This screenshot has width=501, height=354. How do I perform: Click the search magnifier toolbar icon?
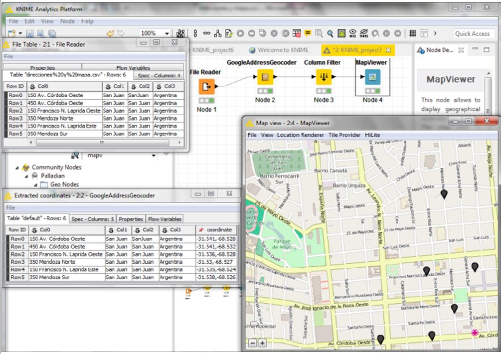point(330,33)
